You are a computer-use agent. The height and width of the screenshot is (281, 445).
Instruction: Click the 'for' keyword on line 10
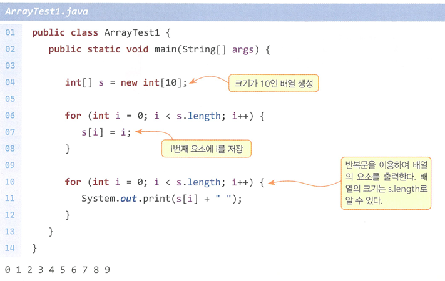(x=73, y=182)
